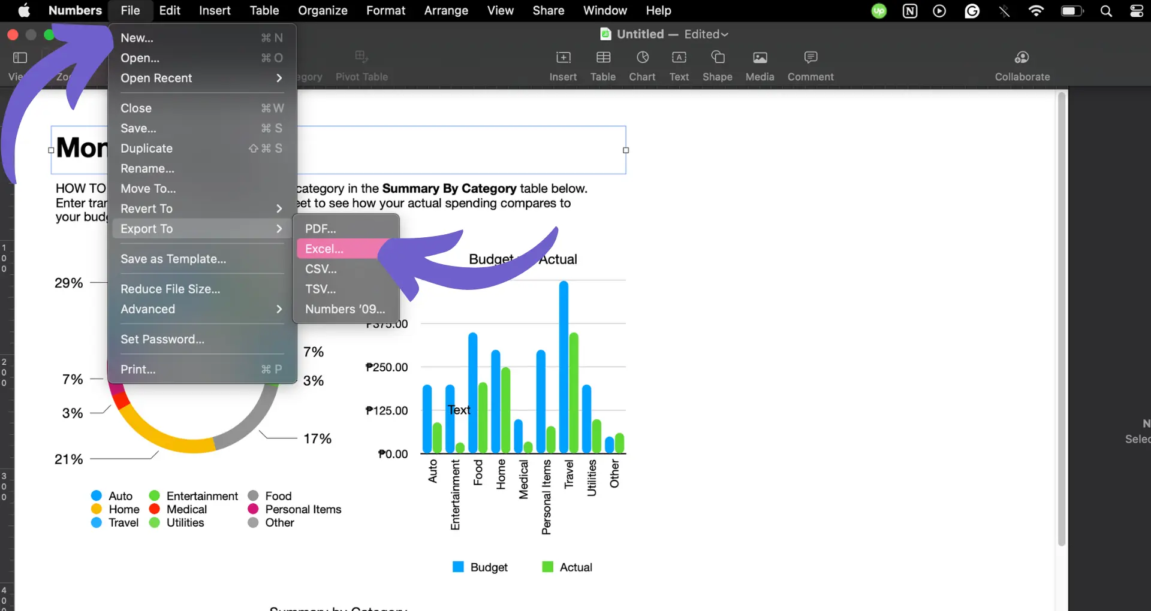This screenshot has width=1151, height=611.
Task: Click the Numbers document icon in title
Action: tap(605, 34)
